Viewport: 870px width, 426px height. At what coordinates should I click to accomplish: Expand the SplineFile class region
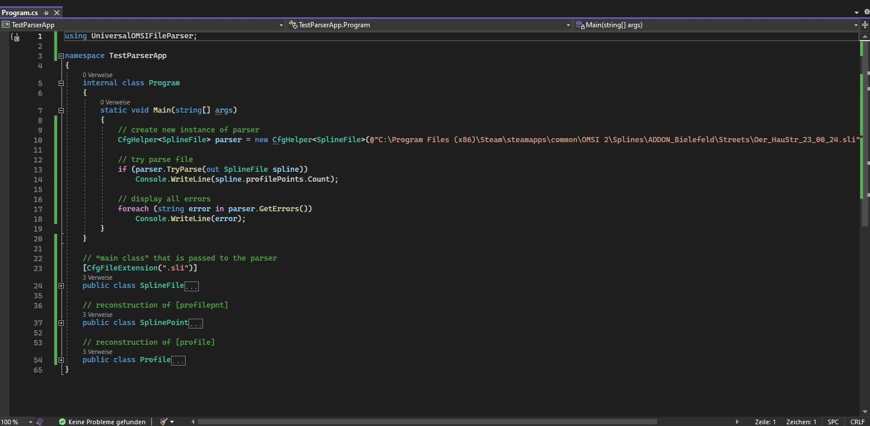61,286
